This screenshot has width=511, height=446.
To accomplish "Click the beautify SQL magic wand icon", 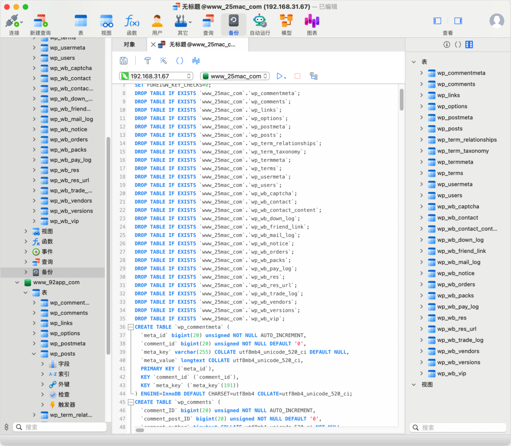I will (x=163, y=61).
